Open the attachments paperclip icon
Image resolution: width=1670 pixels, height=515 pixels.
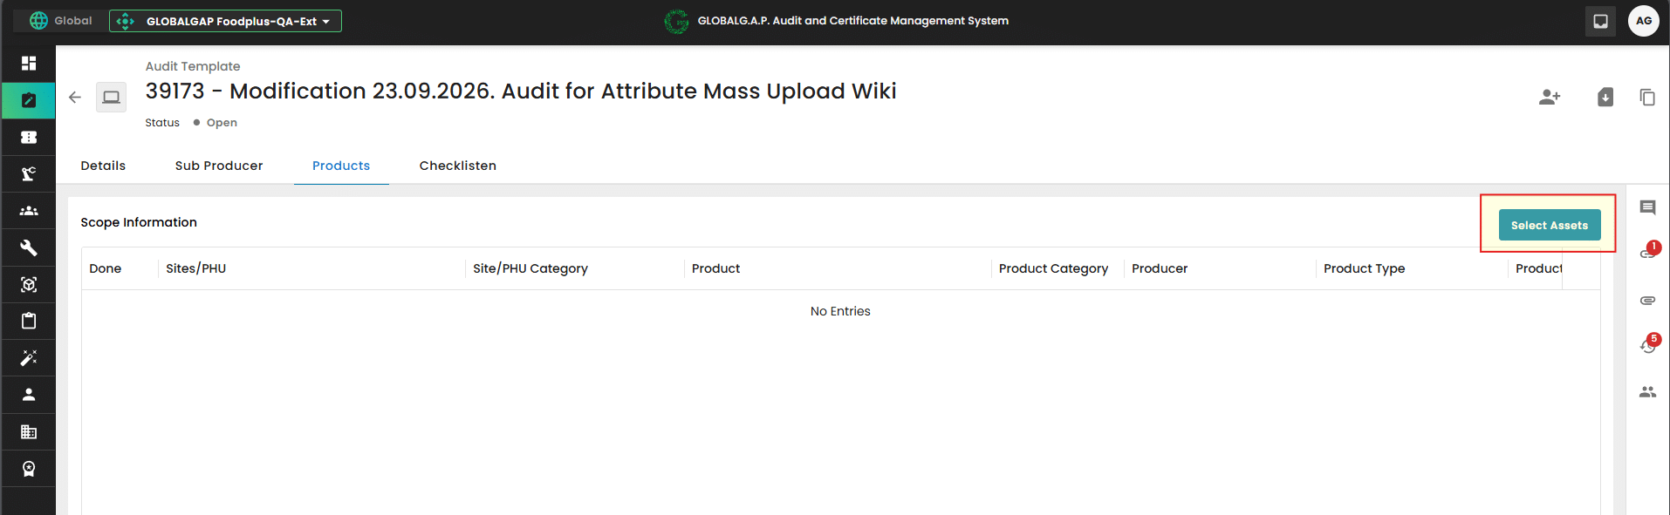tap(1647, 301)
